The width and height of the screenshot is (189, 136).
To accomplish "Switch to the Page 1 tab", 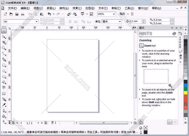I will tap(54, 123).
